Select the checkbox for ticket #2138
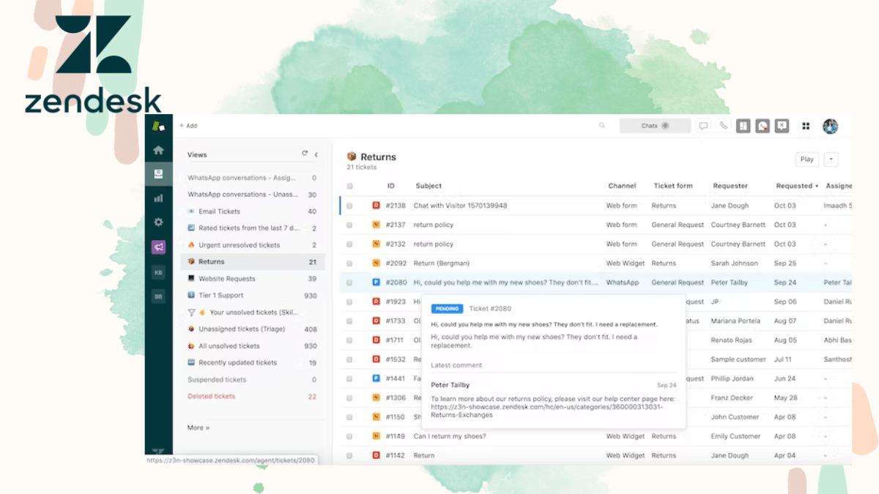This screenshot has height=494, width=879. pos(349,206)
